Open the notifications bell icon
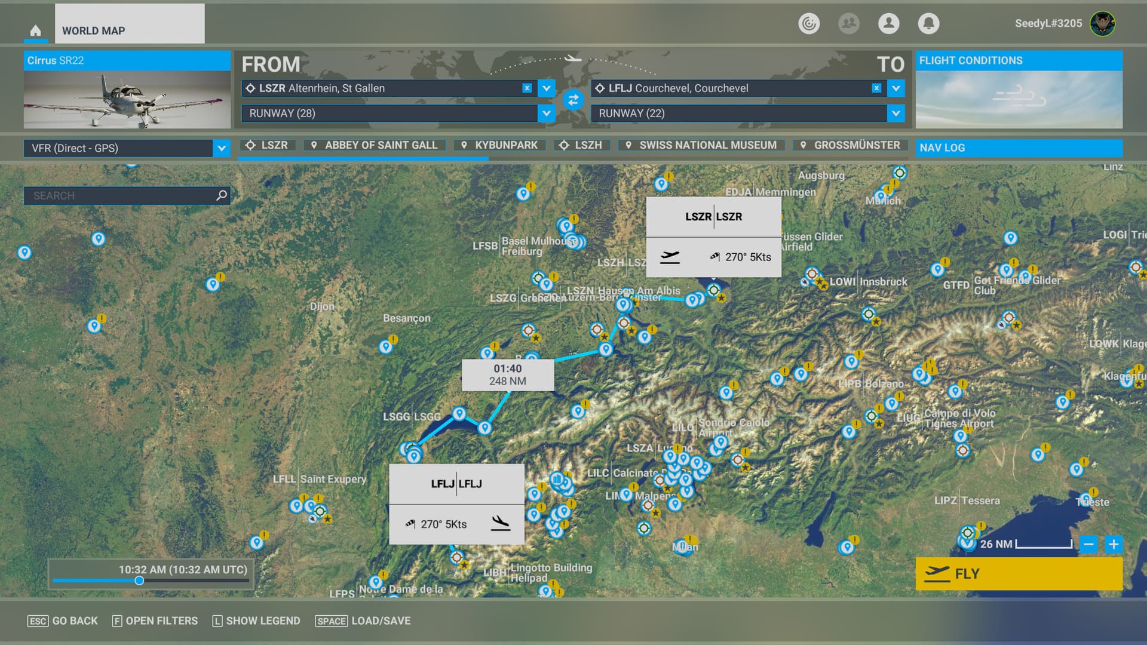This screenshot has width=1147, height=645. [928, 23]
